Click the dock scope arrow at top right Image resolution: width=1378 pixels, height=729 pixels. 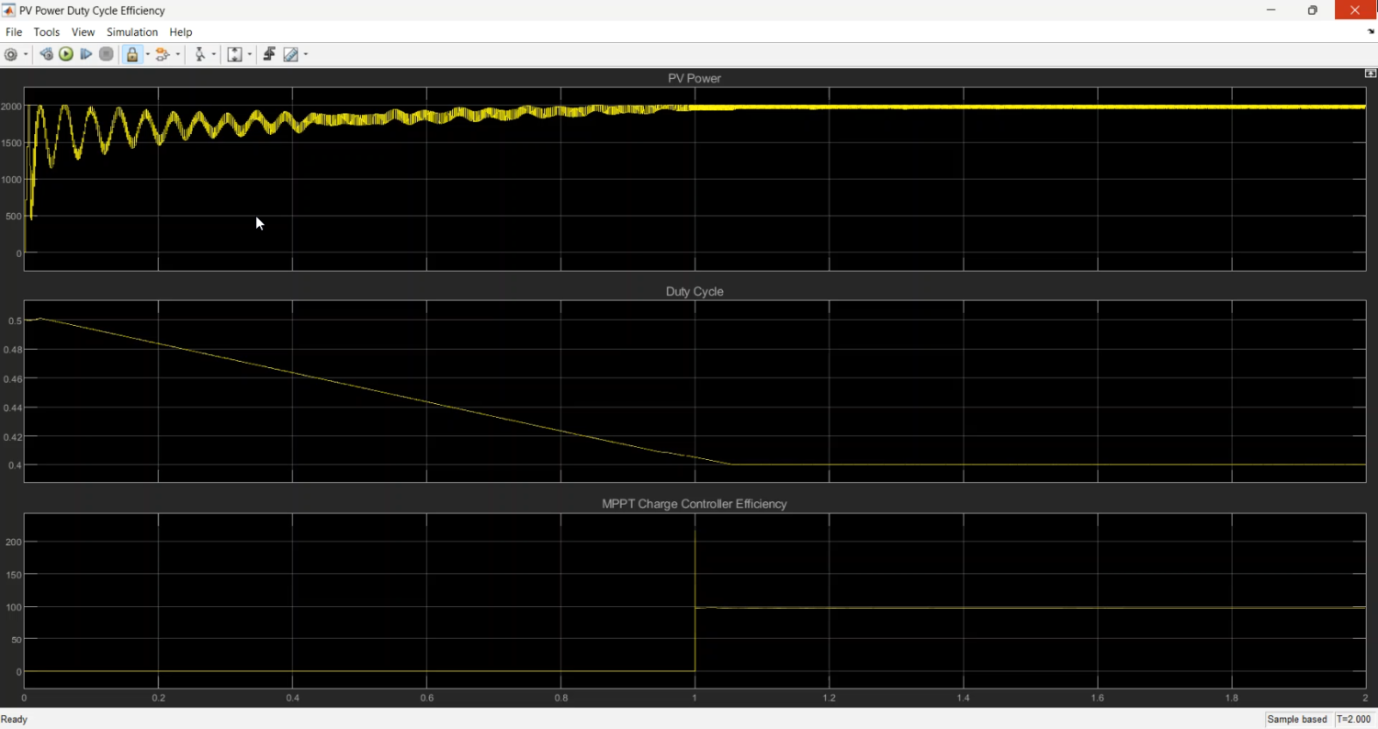pyautogui.click(x=1371, y=32)
